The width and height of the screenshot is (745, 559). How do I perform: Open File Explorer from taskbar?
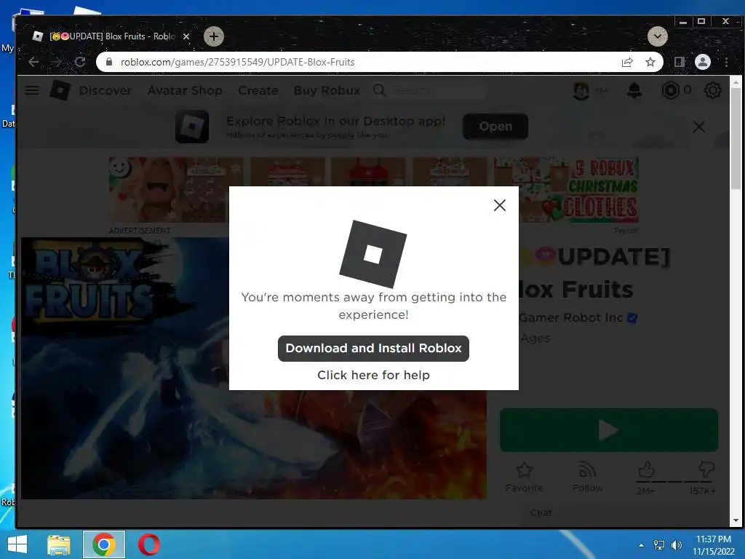click(x=58, y=544)
